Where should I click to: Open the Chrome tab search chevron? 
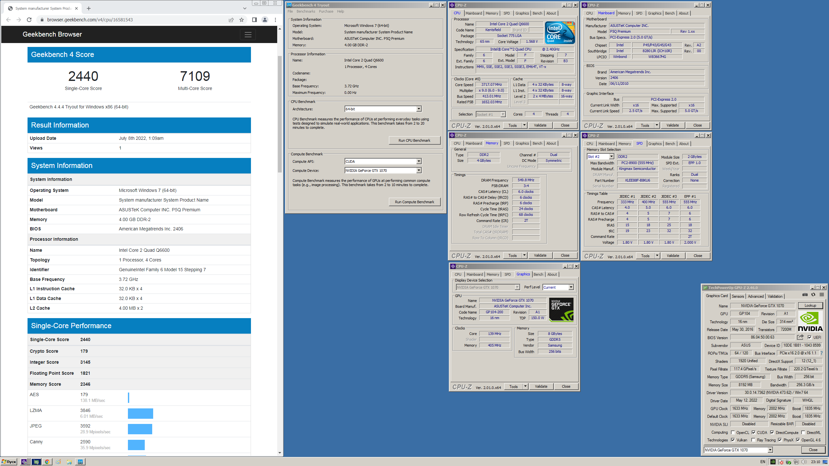(x=245, y=8)
